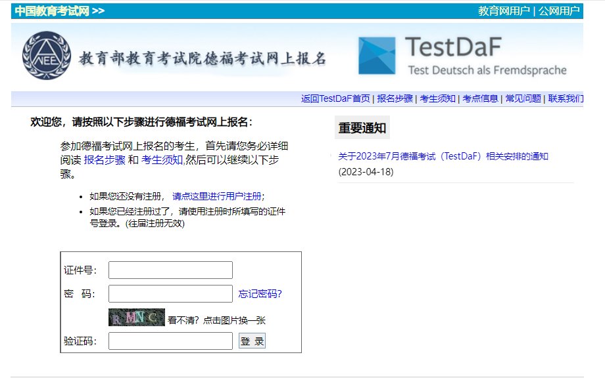
Task: Open 报名步骤 in navigation bar
Action: click(395, 98)
